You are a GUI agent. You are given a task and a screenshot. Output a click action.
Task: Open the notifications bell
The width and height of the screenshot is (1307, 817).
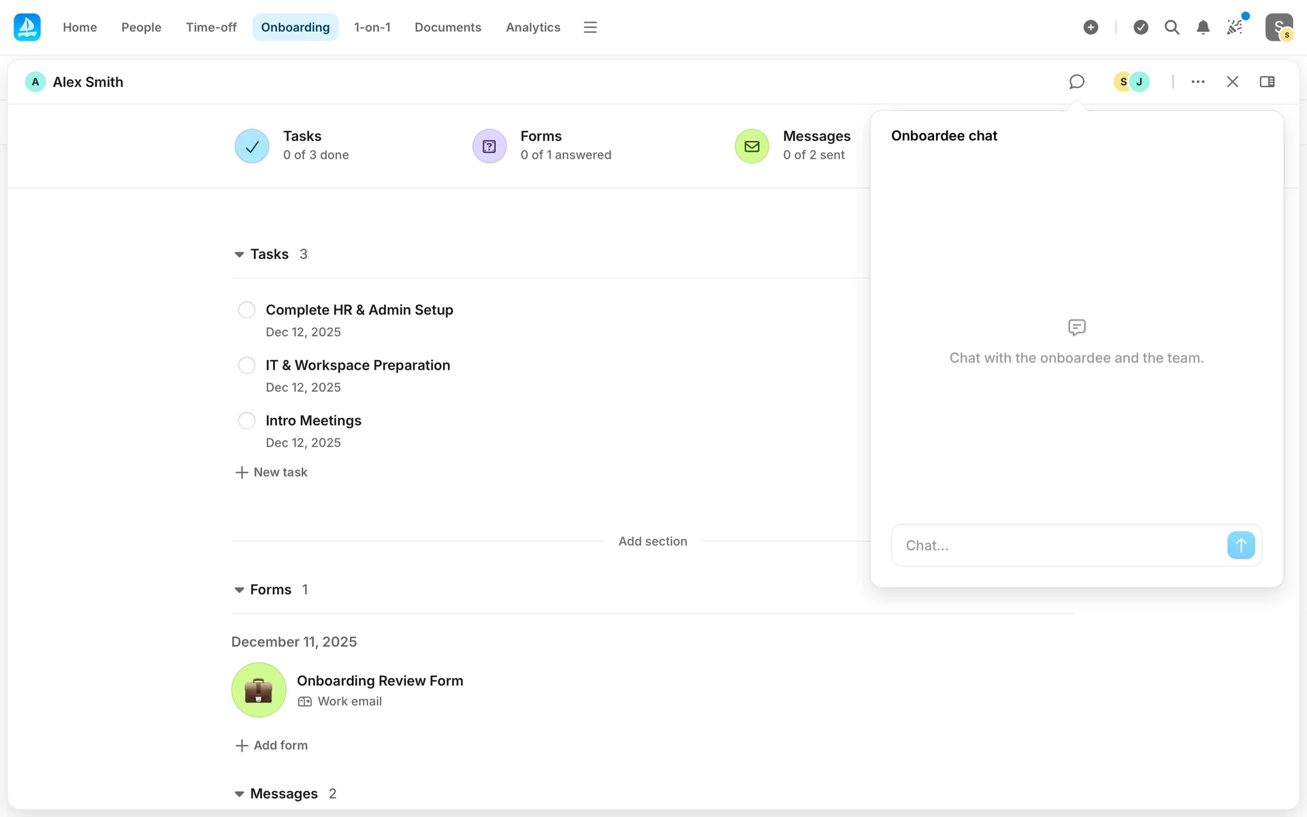(1203, 27)
